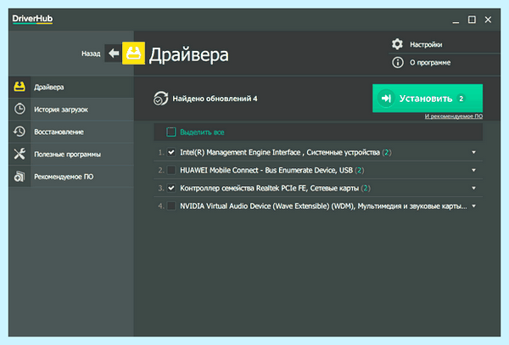Close the DriverHub window
The width and height of the screenshot is (509, 345).
click(488, 20)
